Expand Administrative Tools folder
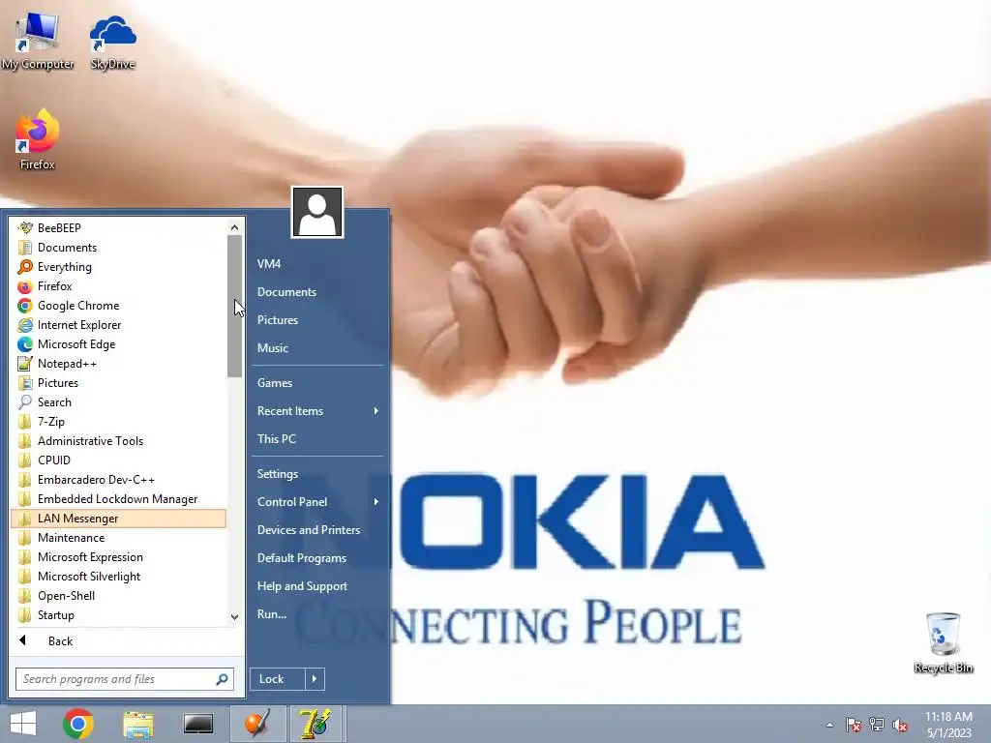Image resolution: width=991 pixels, height=743 pixels. [x=118, y=441]
